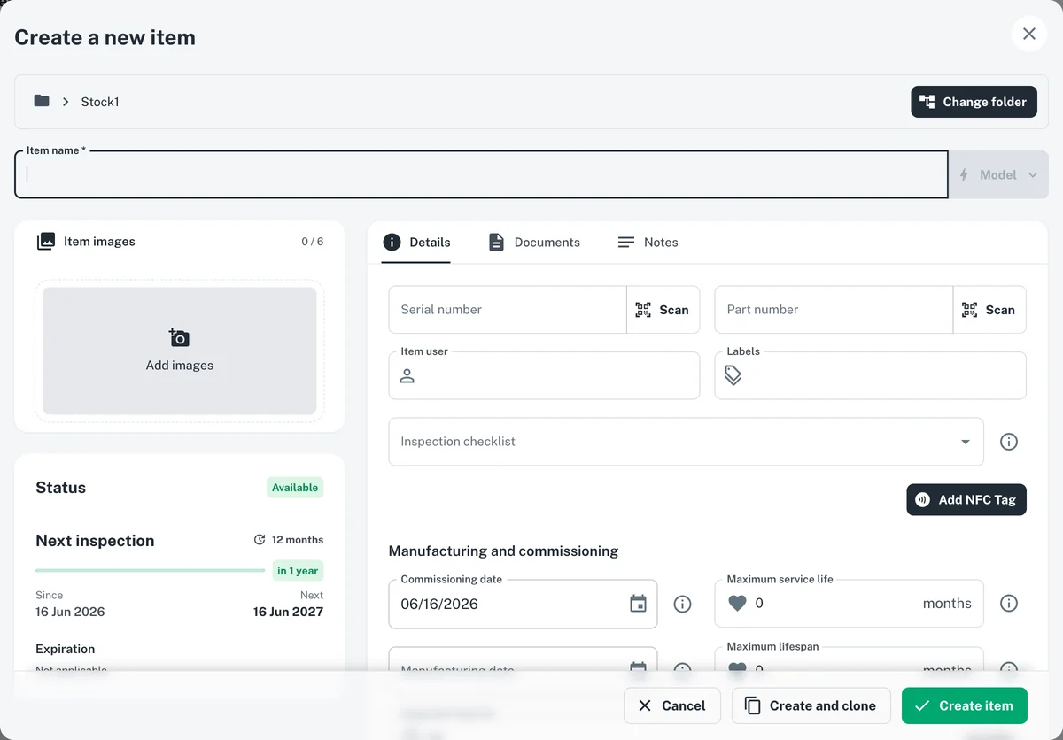The height and width of the screenshot is (740, 1063).
Task: Click the Part number field
Action: tap(834, 310)
